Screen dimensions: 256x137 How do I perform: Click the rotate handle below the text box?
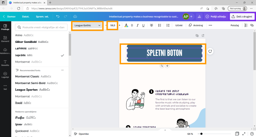click(x=162, y=66)
